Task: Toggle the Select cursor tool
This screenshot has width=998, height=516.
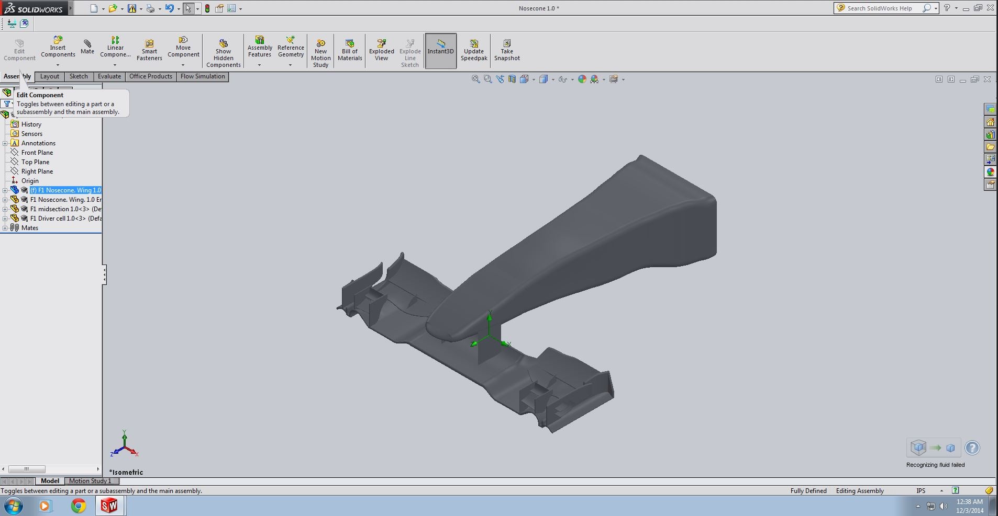Action: (x=188, y=8)
